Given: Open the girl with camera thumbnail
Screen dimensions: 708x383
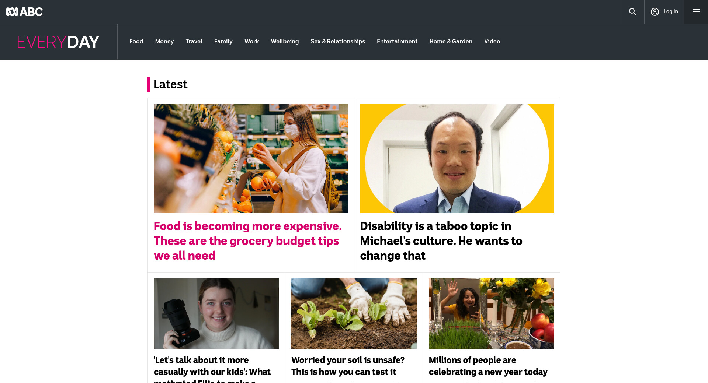Looking at the screenshot, I should coord(216,313).
